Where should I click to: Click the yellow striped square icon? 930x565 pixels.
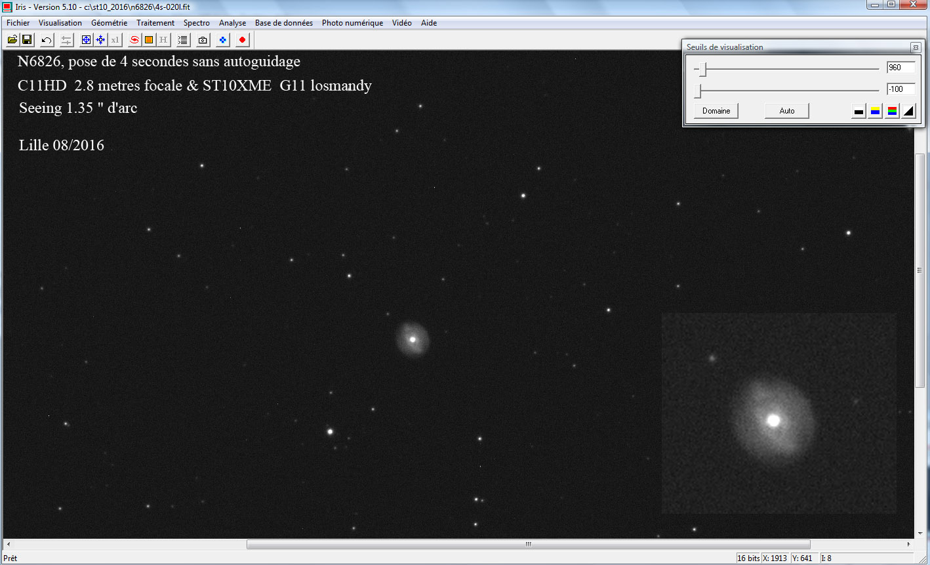(x=149, y=40)
